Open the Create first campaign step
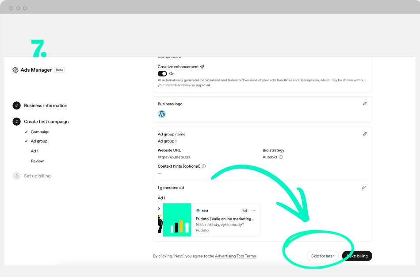 (x=46, y=122)
